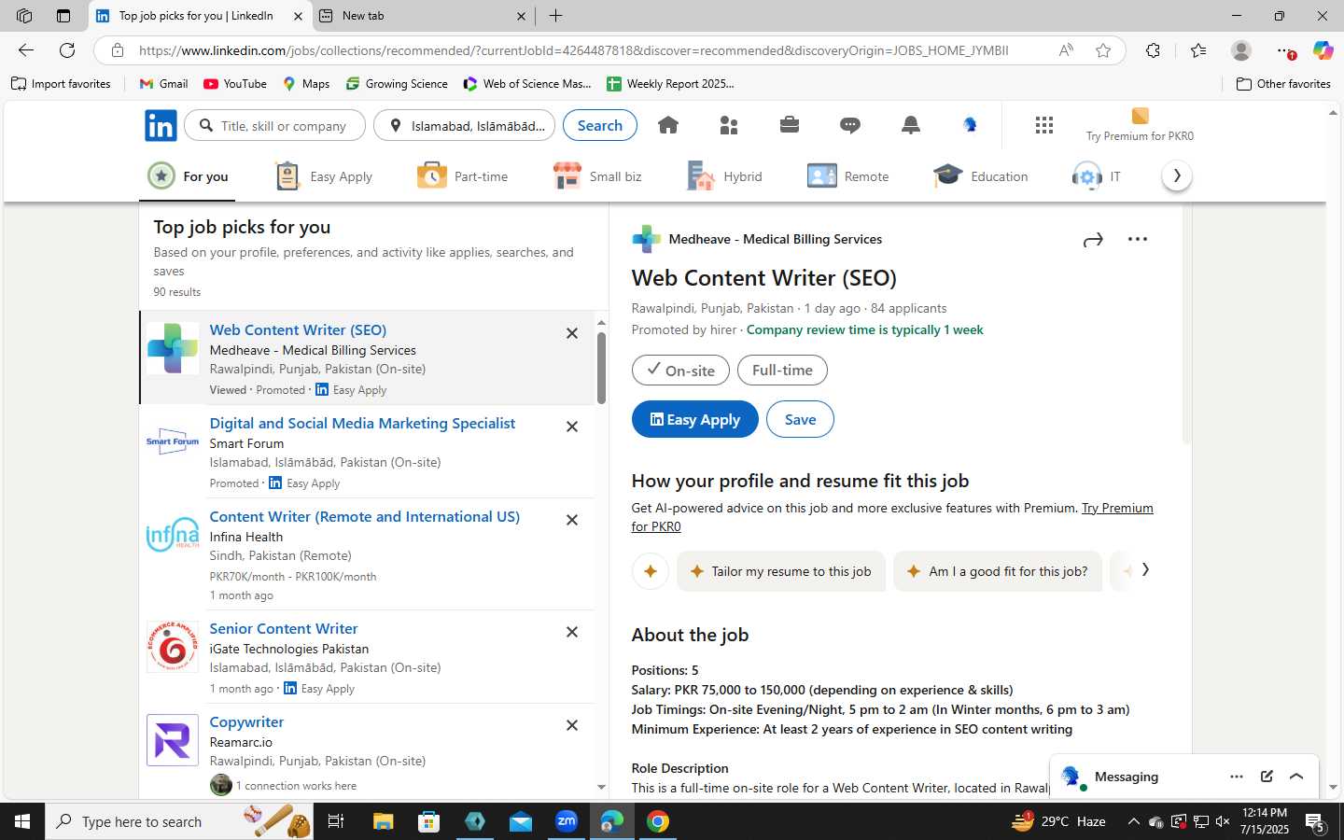The width and height of the screenshot is (1344, 840).
Task: Open the Jobs briefcase icon
Action: (790, 125)
